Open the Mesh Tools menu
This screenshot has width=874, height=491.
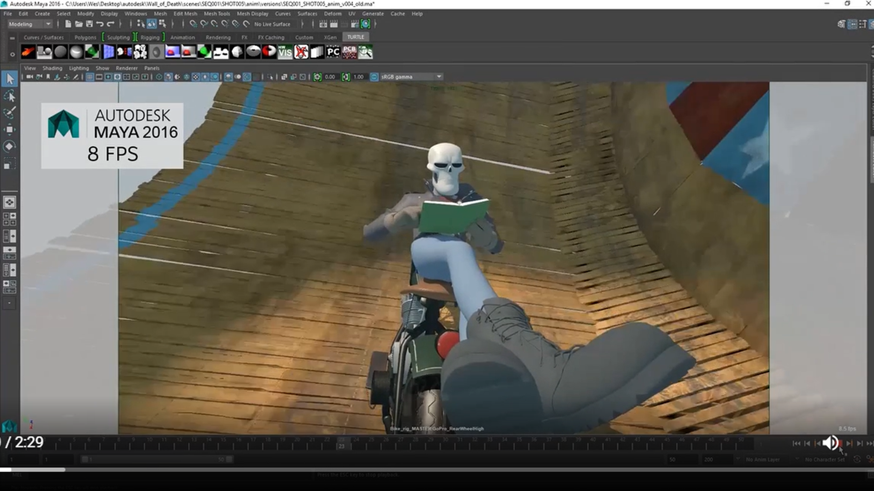[x=217, y=14]
